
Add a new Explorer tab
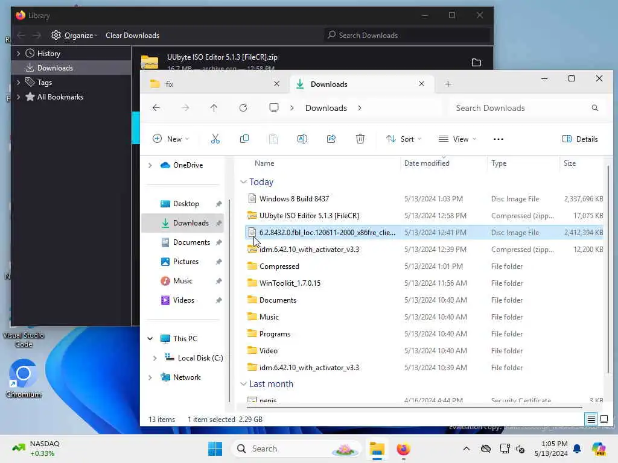[x=448, y=84]
